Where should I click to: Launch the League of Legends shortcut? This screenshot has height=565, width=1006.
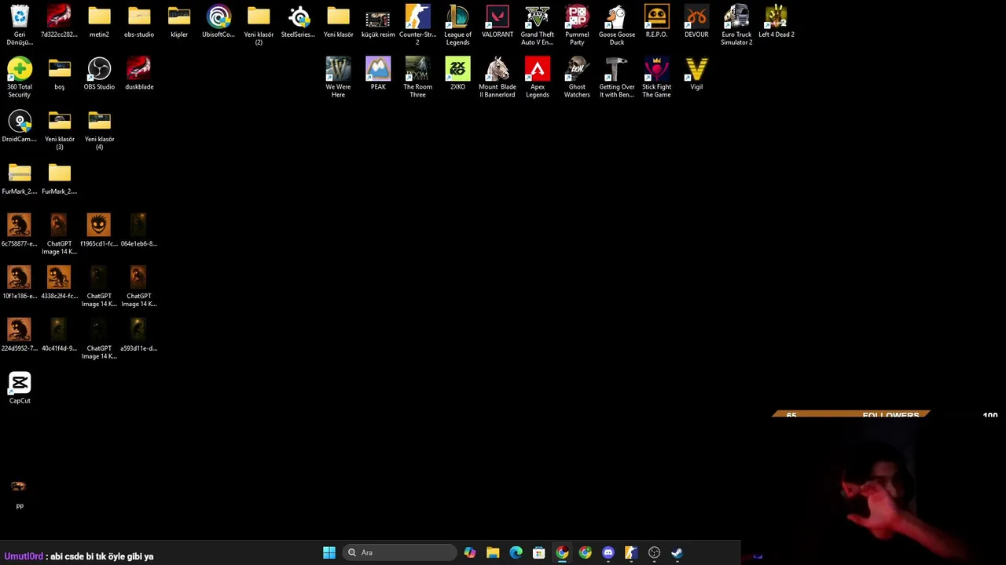pyautogui.click(x=457, y=25)
